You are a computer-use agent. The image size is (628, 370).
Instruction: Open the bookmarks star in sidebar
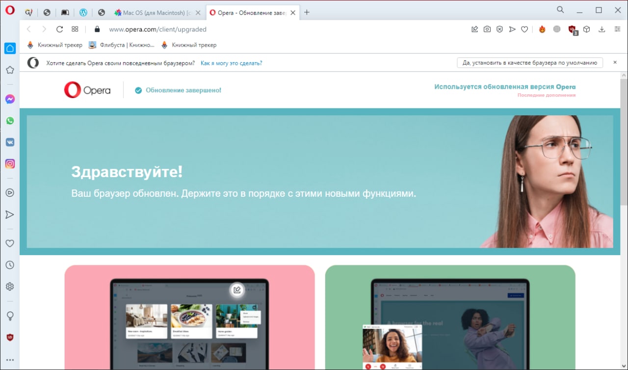pos(10,70)
